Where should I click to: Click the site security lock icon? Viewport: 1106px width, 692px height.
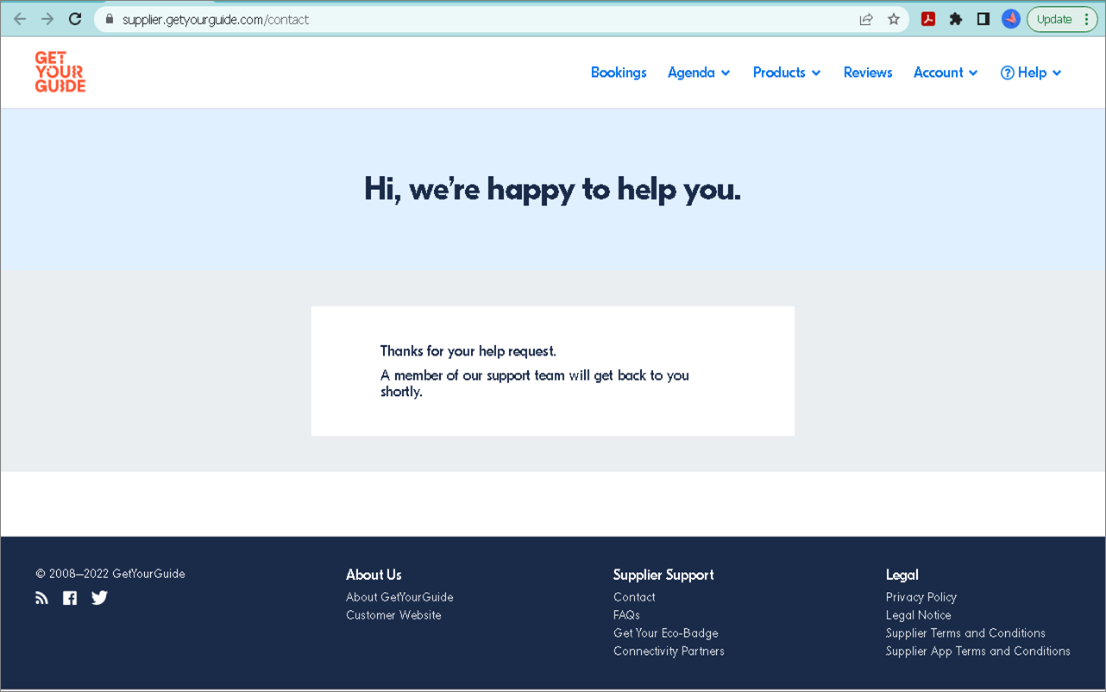(x=109, y=18)
